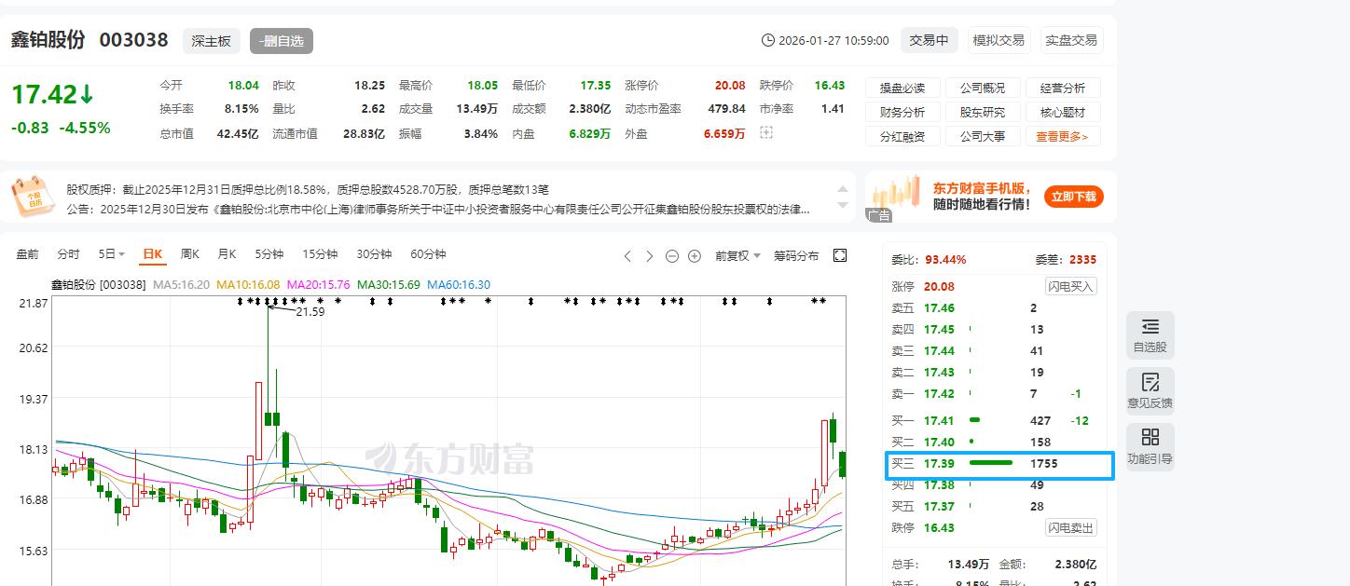Switch to the 盘前 chart tab

pos(28,254)
